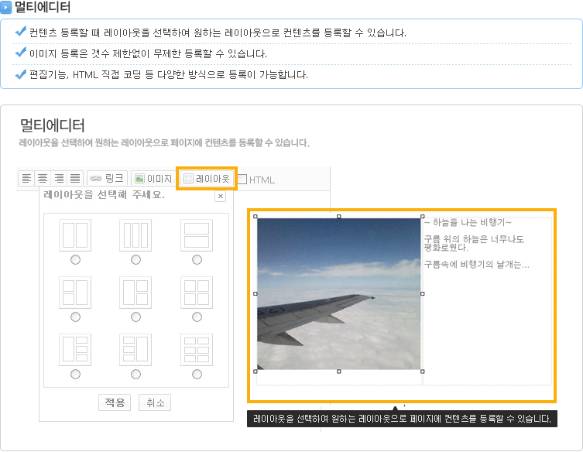
Task: Click bottom-center resize handle of image
Action: click(338, 372)
